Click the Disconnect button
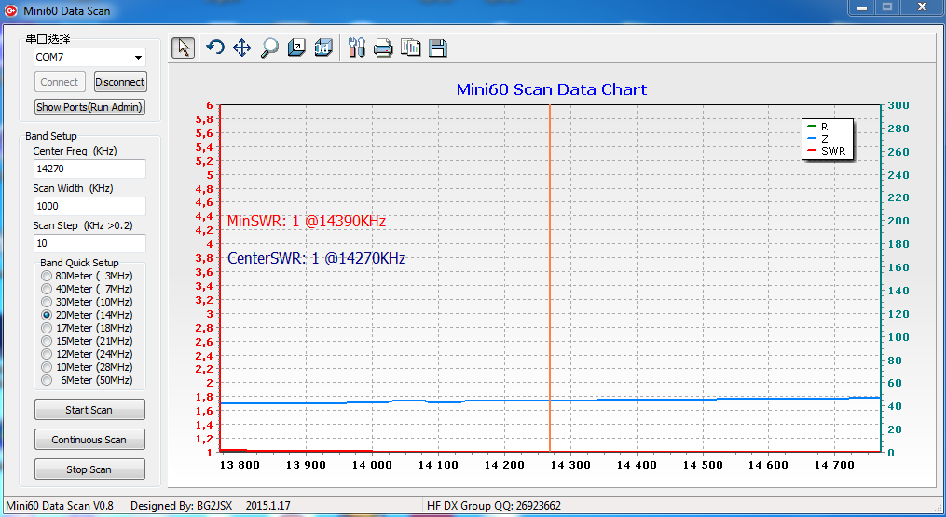Viewport: 946px width, 517px height. pos(120,82)
